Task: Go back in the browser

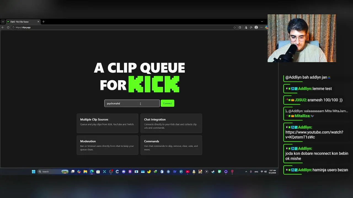Action: [x=3, y=28]
